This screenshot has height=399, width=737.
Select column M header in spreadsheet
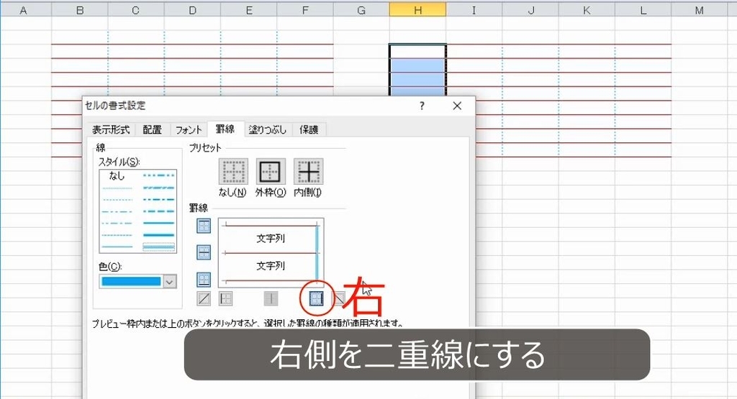tap(700, 9)
